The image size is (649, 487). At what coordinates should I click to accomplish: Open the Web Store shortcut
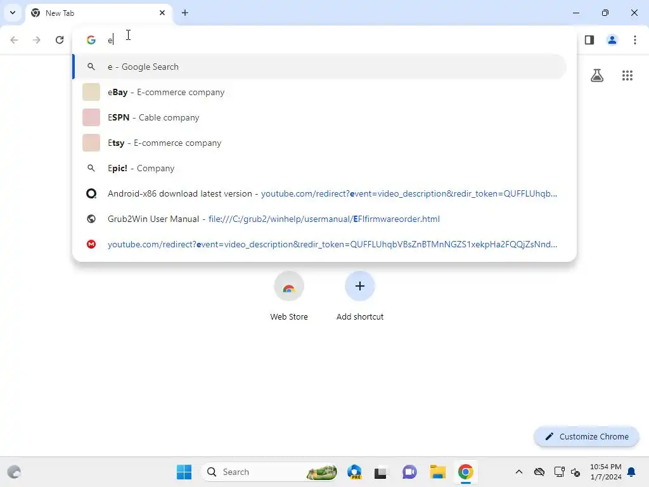point(289,296)
